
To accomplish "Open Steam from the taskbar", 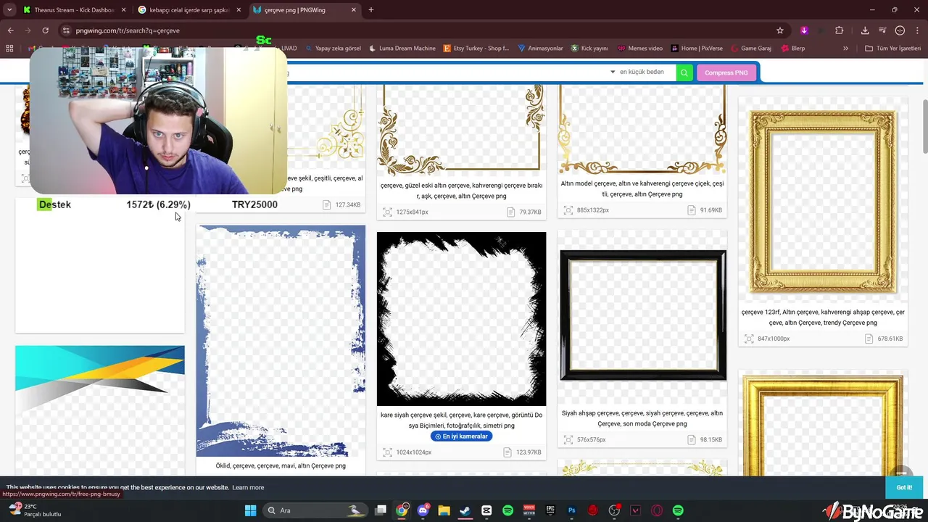I will [x=465, y=510].
